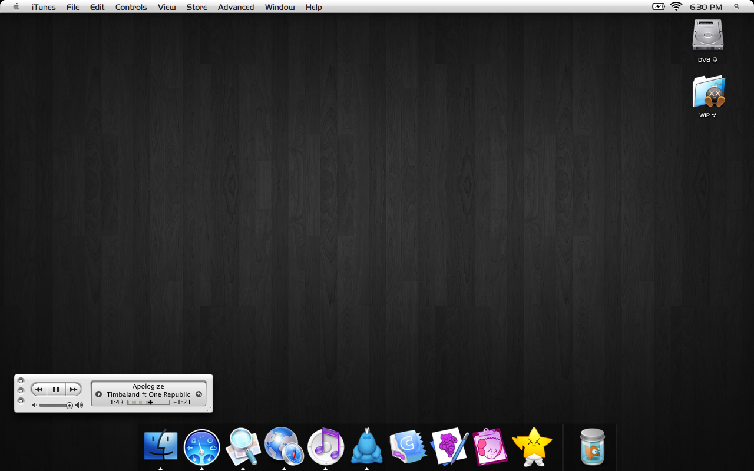Screen dimensions: 754x471
Task: Open Spotlight search magnifier
Action: (736, 6)
